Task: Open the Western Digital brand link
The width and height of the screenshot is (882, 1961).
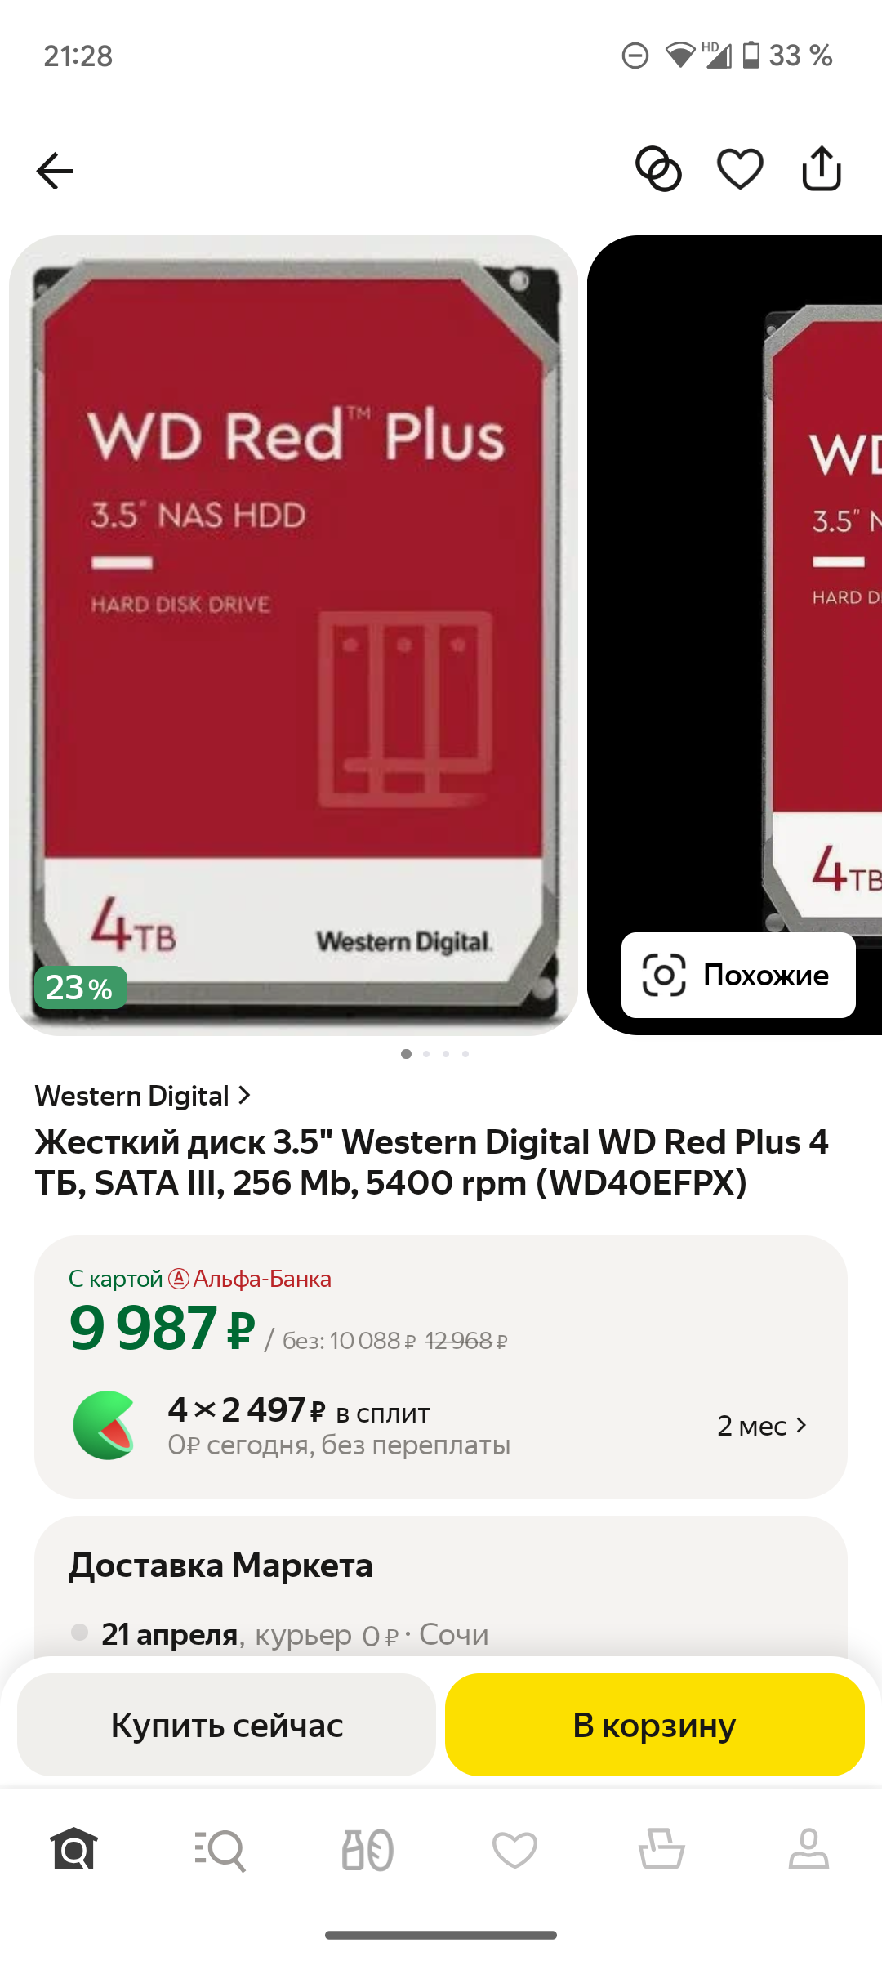Action: (x=131, y=1096)
